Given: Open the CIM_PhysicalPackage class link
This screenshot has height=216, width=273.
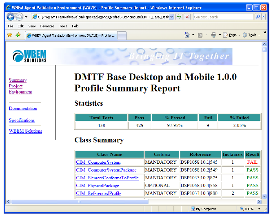Looking at the screenshot, I should [98, 185].
